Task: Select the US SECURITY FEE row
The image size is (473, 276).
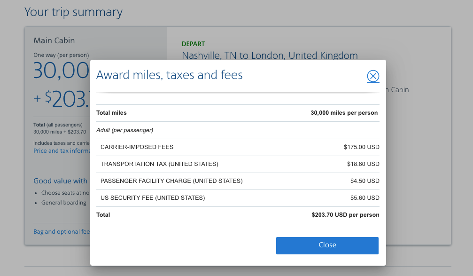Action: [x=153, y=198]
